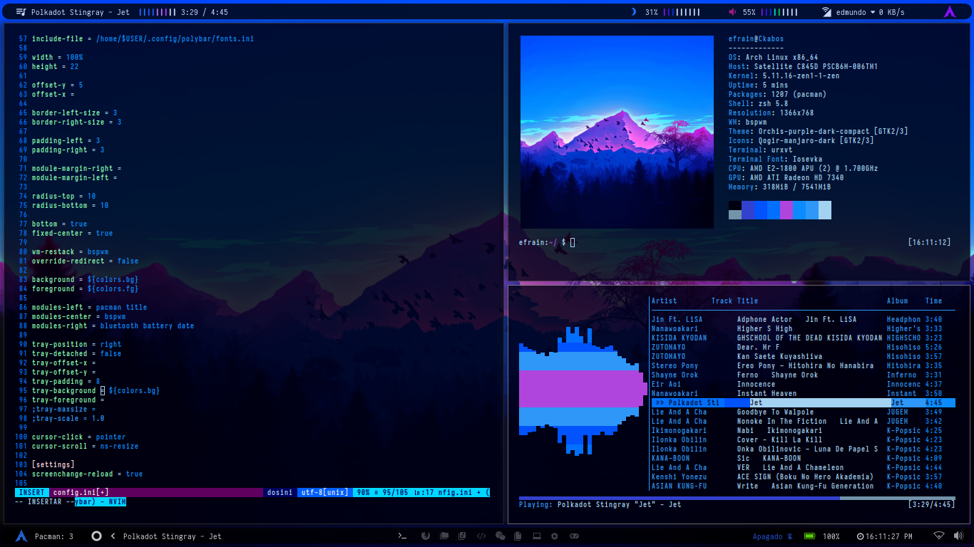
Task: Click the battery icon in bottom bar
Action: 810,536
